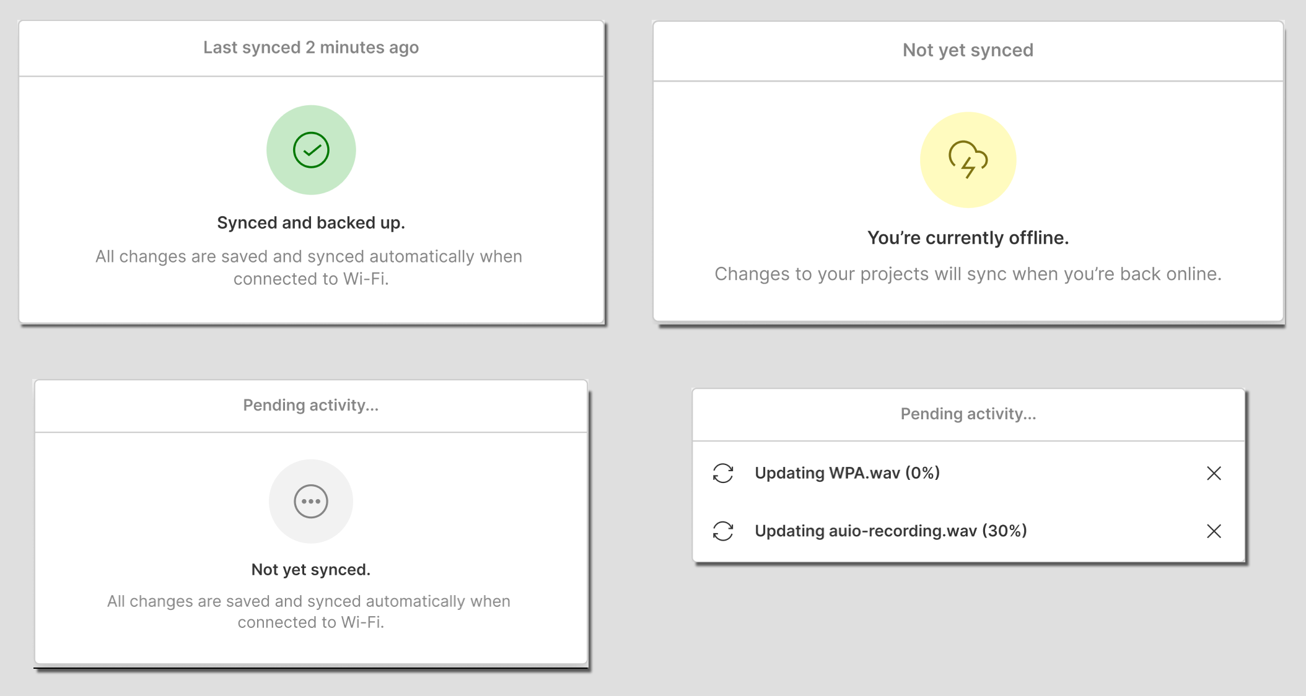1306x696 pixels.
Task: Click Wi-Fi description under Synced and backed up
Action: coord(309,268)
